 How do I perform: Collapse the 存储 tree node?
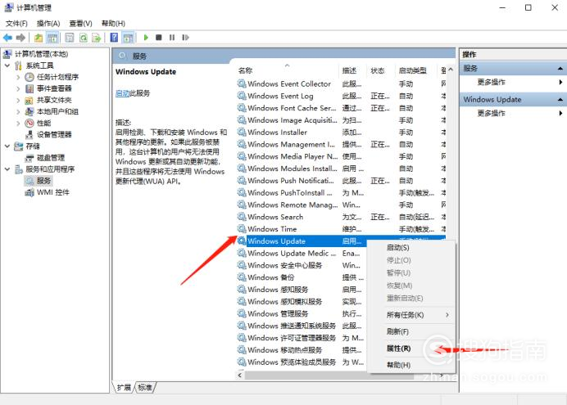[7, 146]
